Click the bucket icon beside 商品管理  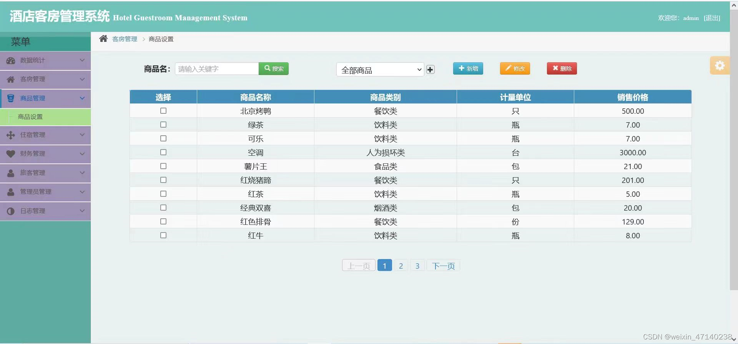(x=11, y=98)
